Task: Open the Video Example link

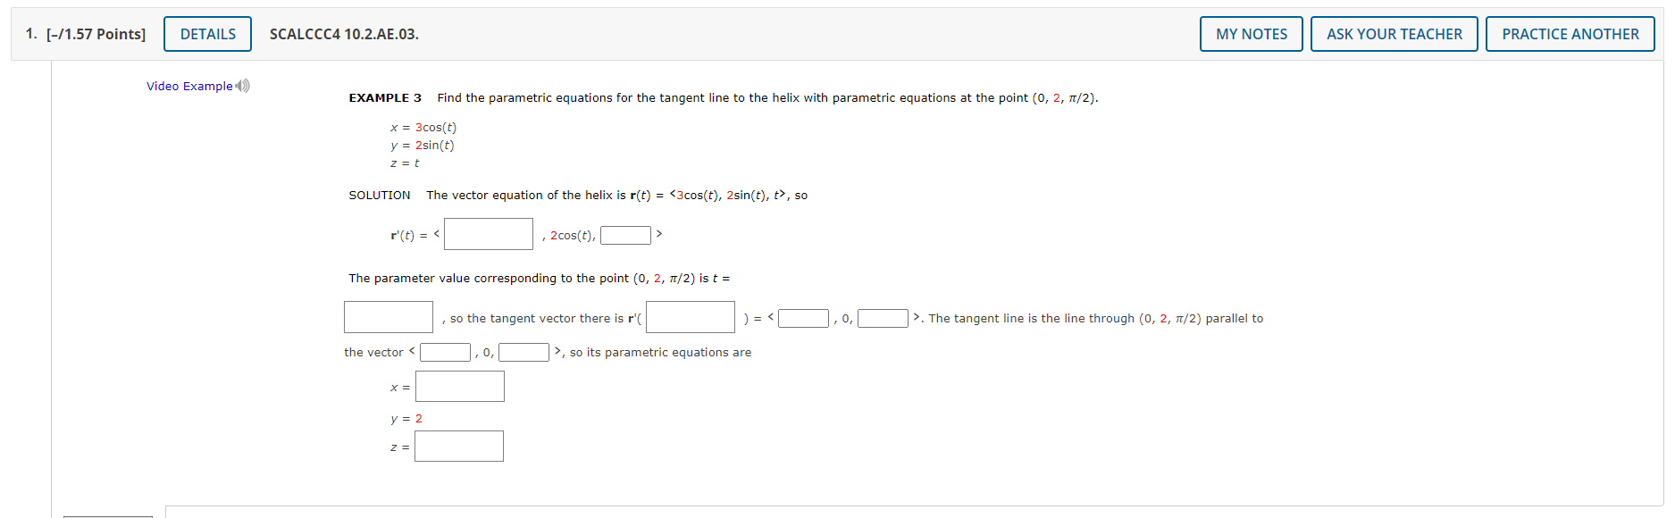Action: point(188,86)
